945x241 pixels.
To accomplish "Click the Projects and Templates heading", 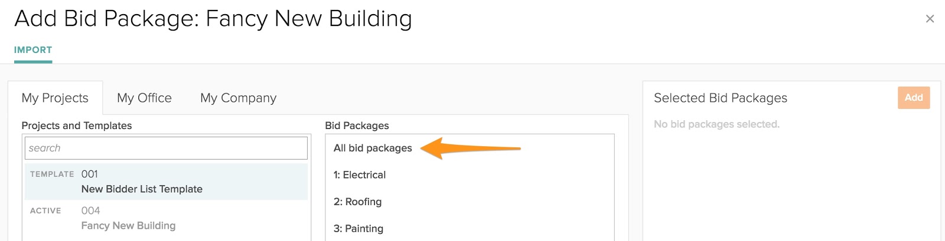I will coord(77,126).
